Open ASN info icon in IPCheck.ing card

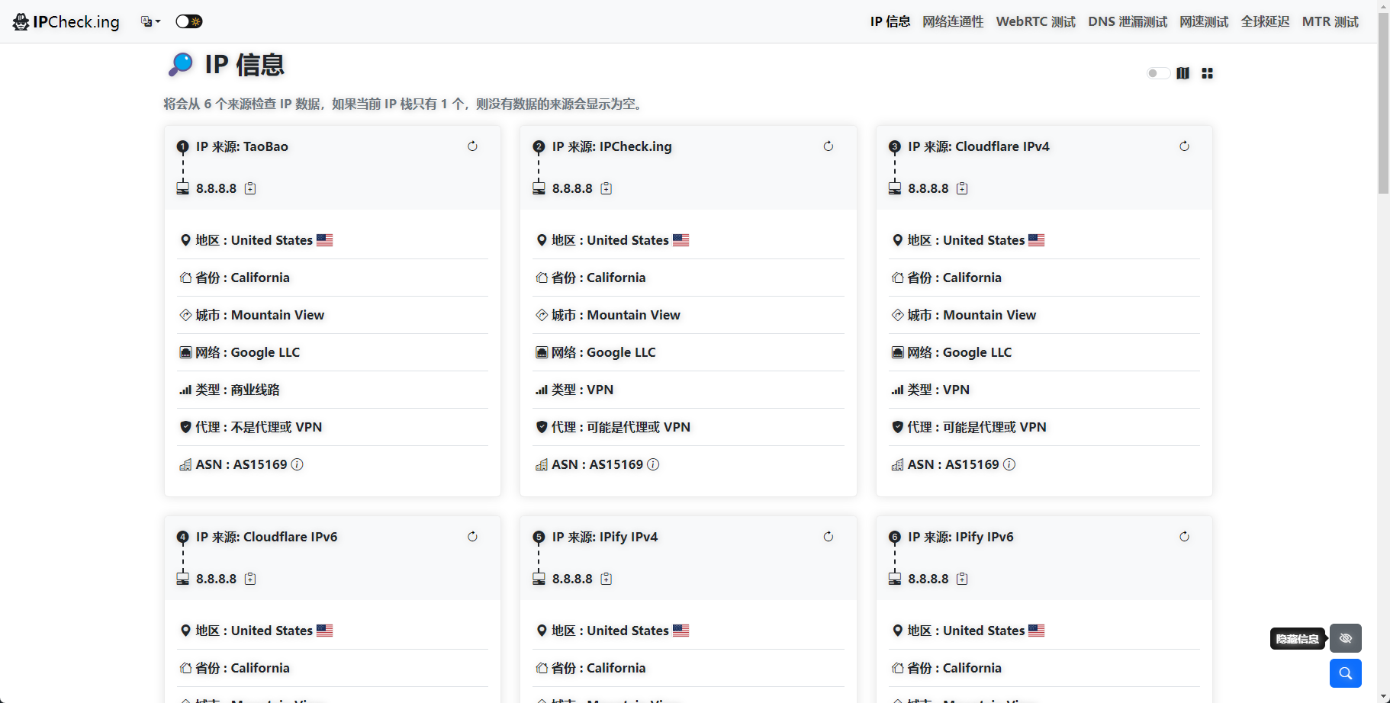(x=653, y=464)
